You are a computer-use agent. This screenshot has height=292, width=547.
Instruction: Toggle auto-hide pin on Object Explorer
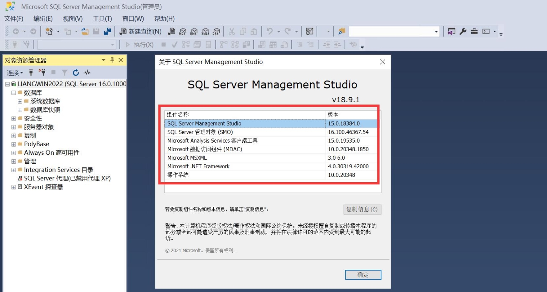tap(112, 60)
